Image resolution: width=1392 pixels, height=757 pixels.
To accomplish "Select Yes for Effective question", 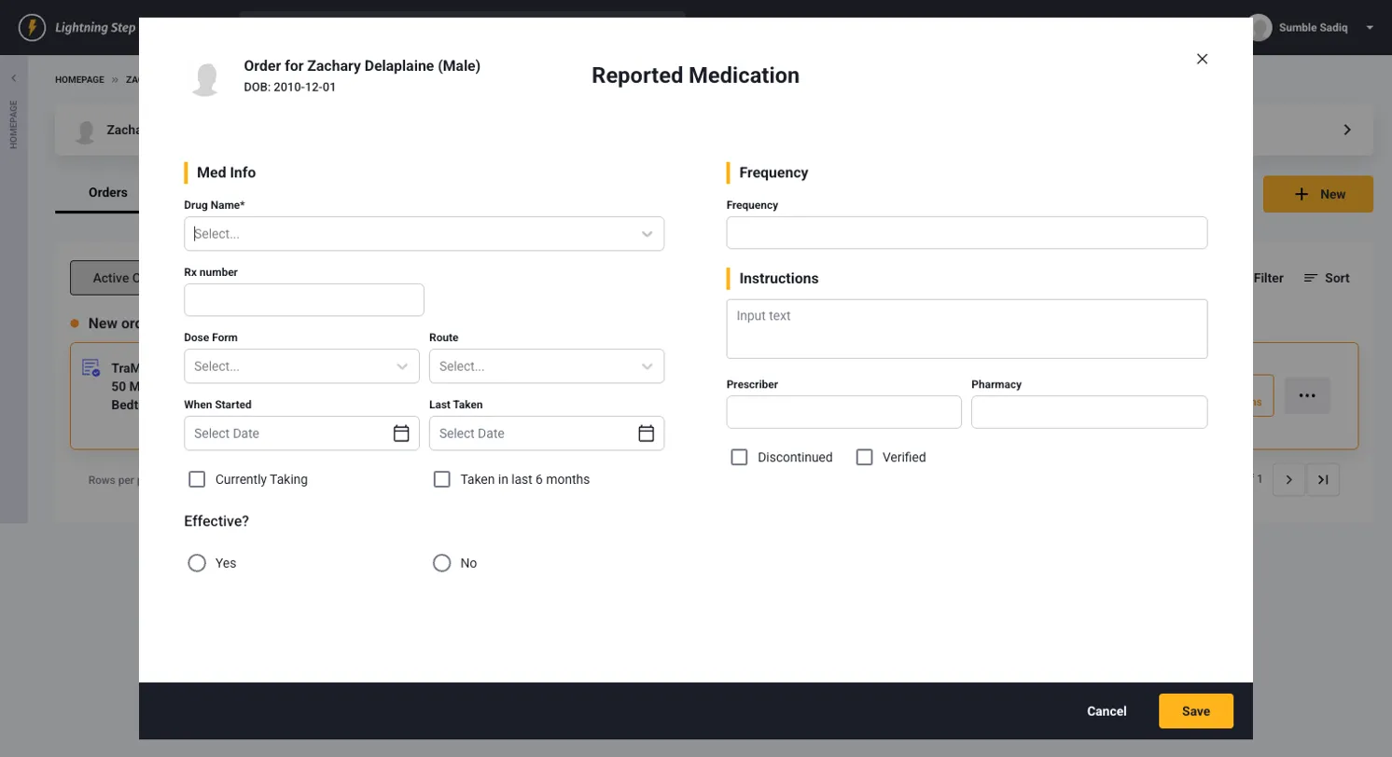I will click(197, 563).
